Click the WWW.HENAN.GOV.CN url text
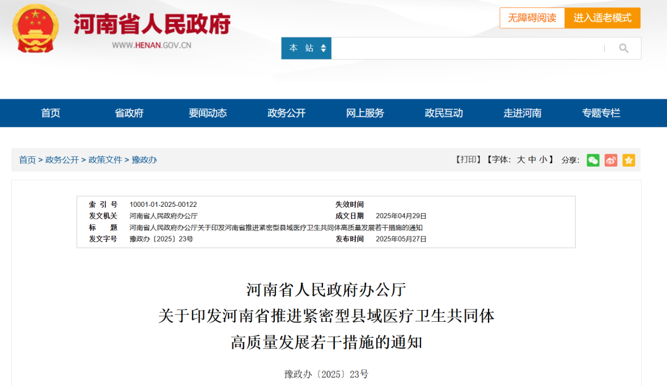Screen dimensions: 667x386 [152, 46]
